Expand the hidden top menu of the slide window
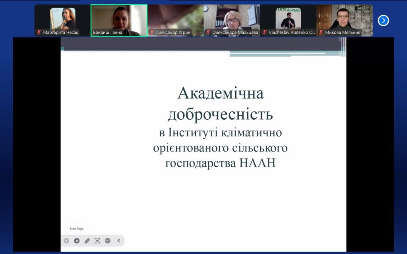The width and height of the screenshot is (407, 254). (203, 46)
